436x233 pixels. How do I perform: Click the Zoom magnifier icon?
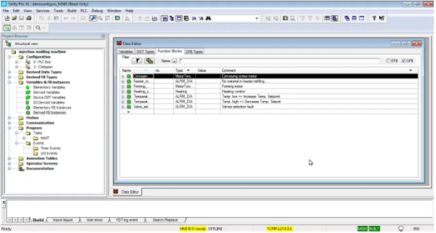(x=38, y=28)
